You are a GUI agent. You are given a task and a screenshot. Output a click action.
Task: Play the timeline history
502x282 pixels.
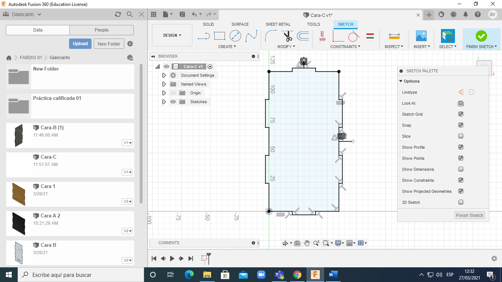[172, 258]
